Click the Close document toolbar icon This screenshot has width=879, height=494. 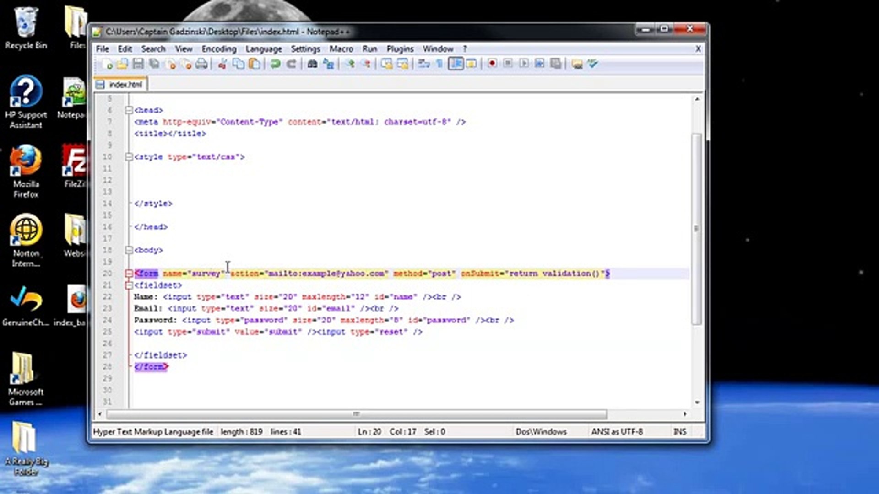point(171,64)
